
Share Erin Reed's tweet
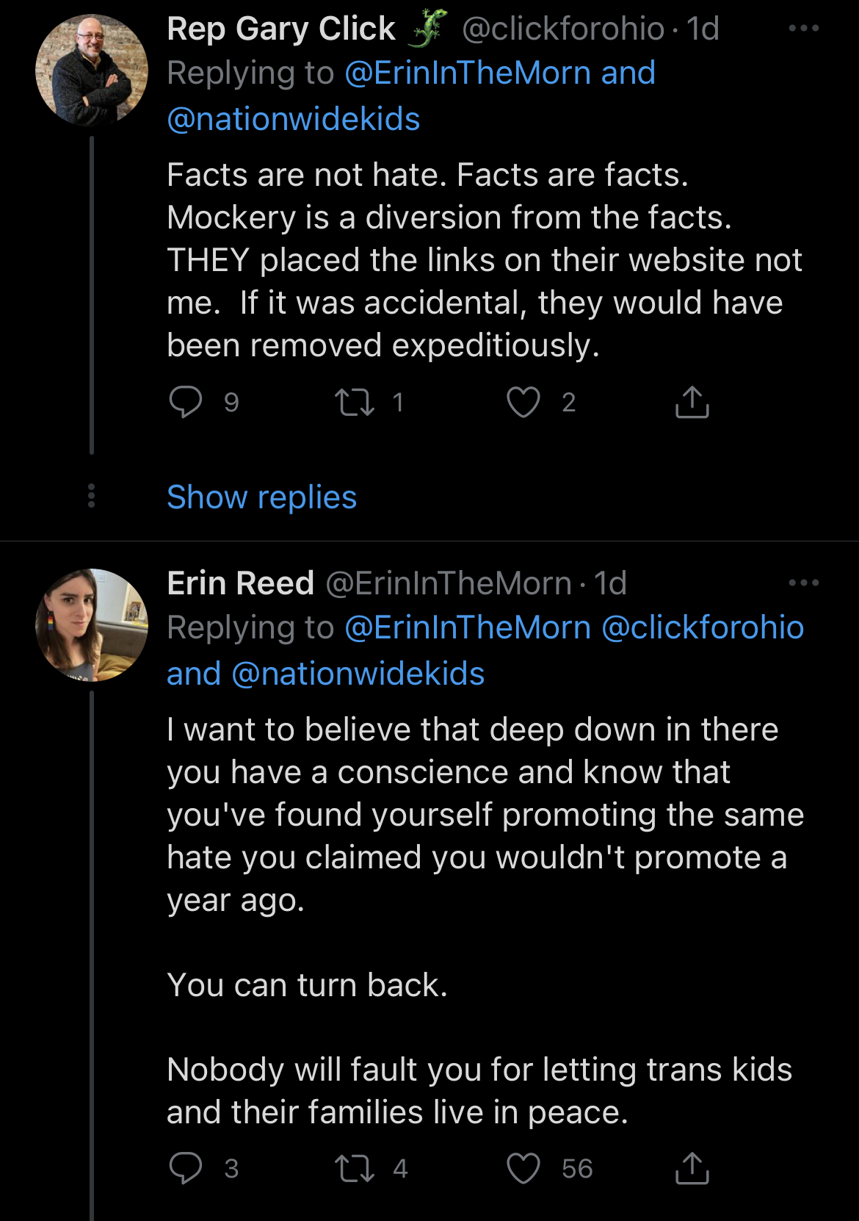tap(692, 1168)
